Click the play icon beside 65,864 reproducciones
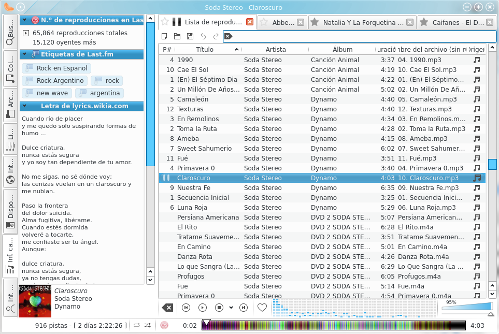The width and height of the screenshot is (499, 334). [26, 33]
